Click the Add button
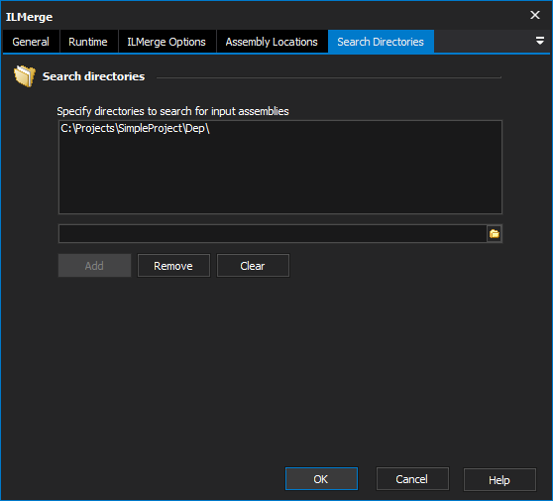 coord(94,266)
